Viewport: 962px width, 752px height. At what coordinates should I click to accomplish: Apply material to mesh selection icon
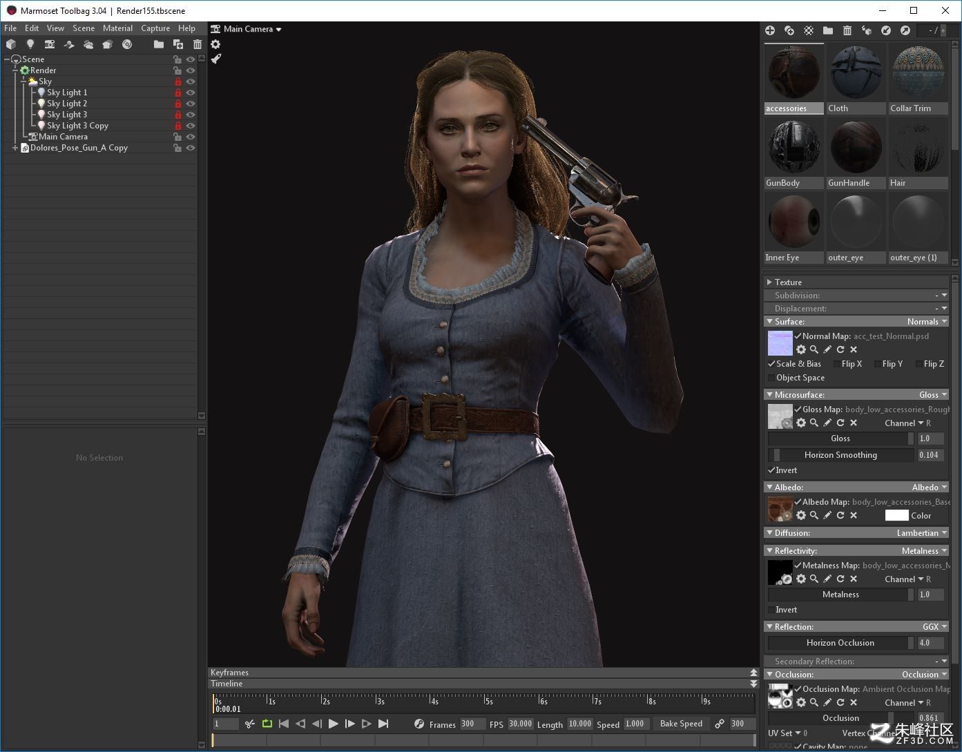coord(867,30)
